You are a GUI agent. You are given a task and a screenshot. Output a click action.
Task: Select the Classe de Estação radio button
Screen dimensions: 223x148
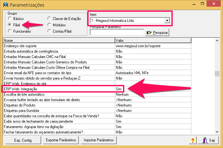click(x=49, y=19)
